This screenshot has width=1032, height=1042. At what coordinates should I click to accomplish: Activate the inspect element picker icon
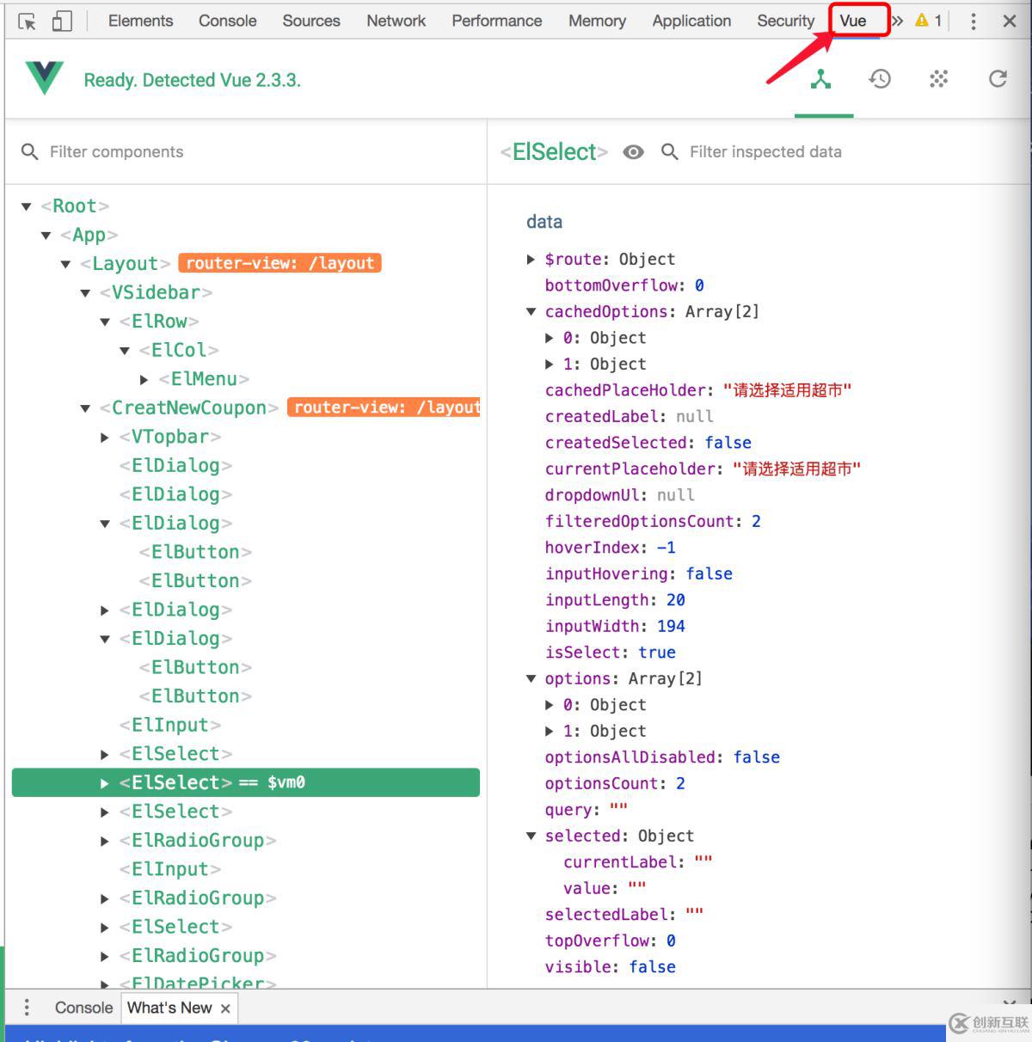pyautogui.click(x=27, y=21)
